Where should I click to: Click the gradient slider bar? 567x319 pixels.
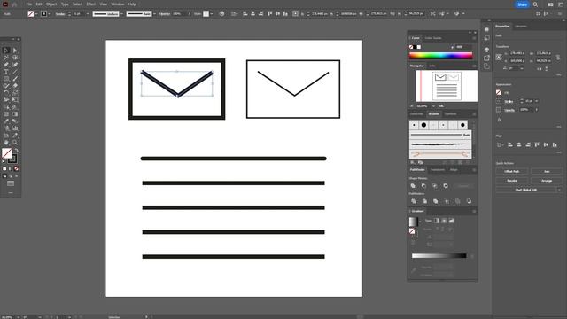pos(439,256)
